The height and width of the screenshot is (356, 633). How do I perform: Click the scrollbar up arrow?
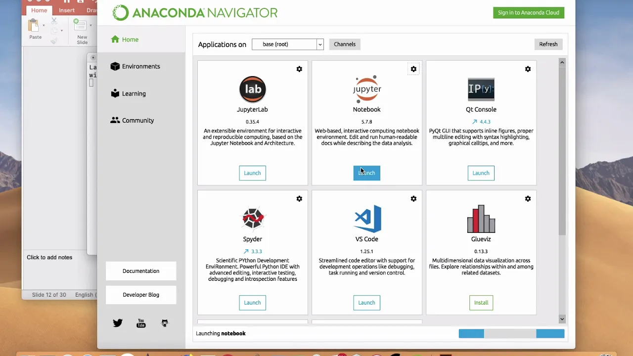tap(562, 62)
